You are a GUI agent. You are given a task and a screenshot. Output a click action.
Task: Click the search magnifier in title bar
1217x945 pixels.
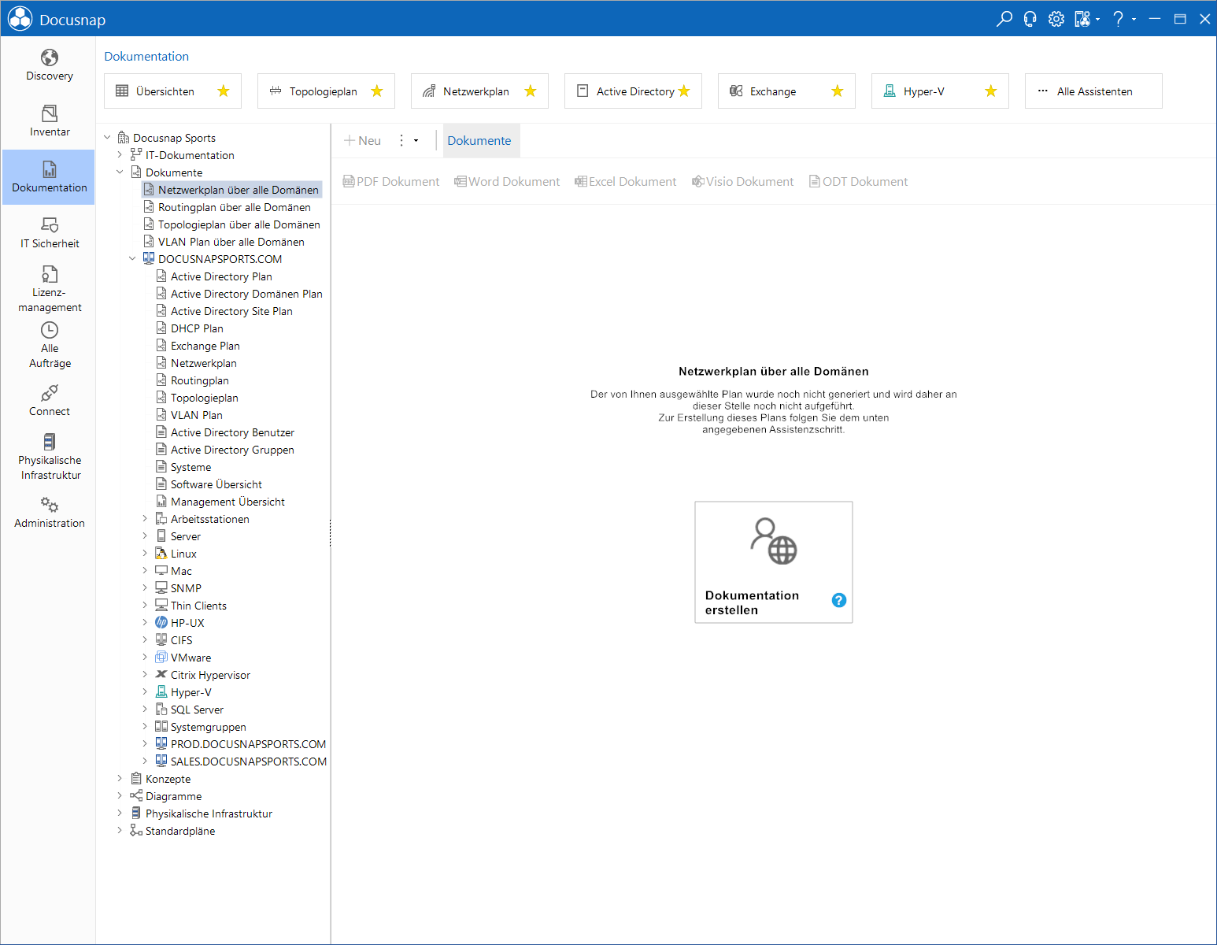click(1004, 19)
